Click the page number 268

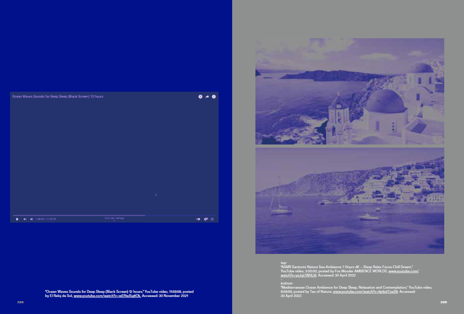(x=20, y=302)
